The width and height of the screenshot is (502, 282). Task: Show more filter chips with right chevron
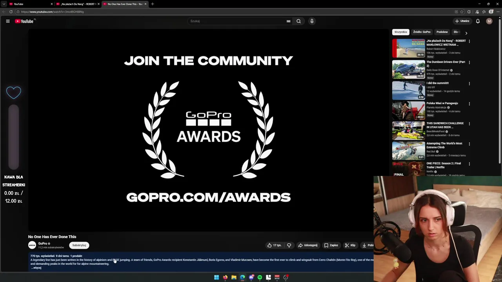tap(466, 33)
